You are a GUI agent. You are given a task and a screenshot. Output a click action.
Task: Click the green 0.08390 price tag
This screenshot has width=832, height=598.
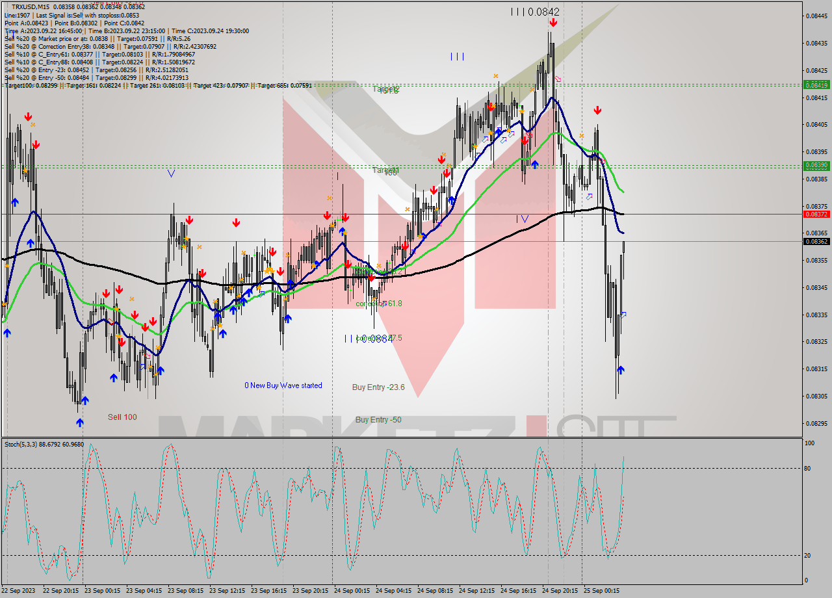click(816, 165)
